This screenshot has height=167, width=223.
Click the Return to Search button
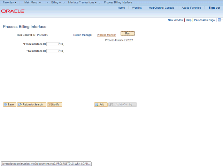pos(32,104)
